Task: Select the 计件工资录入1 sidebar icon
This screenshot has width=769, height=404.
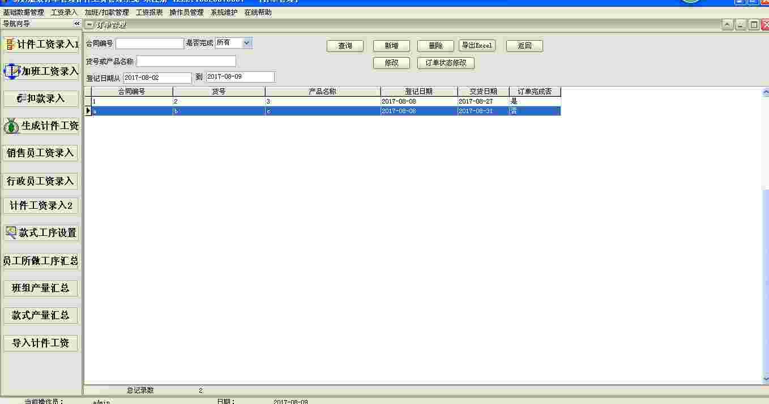Action: point(41,44)
